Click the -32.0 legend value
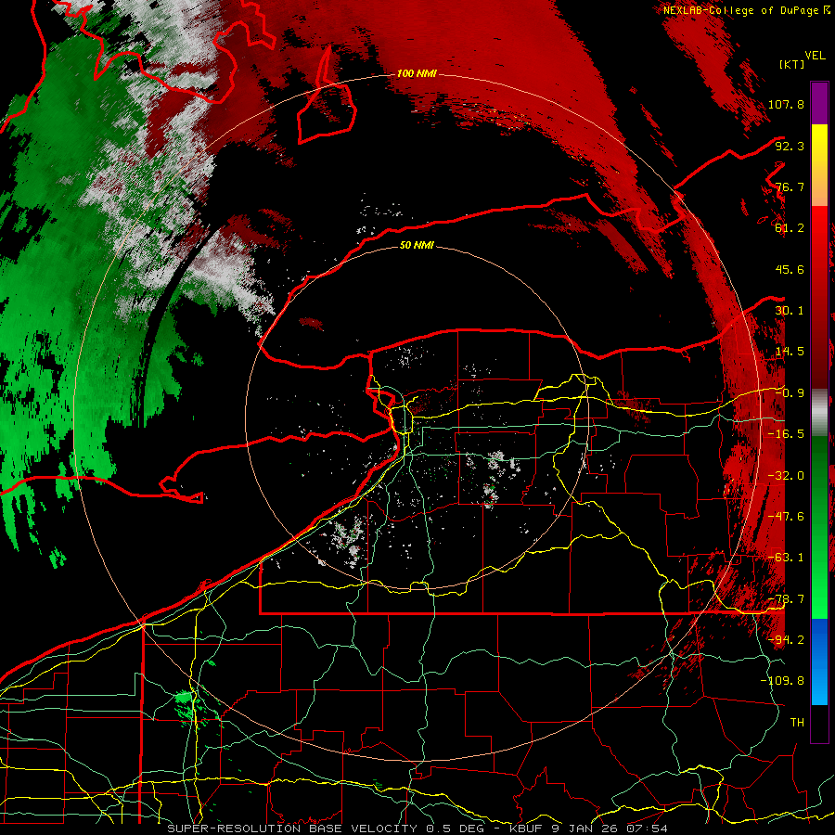 point(786,476)
